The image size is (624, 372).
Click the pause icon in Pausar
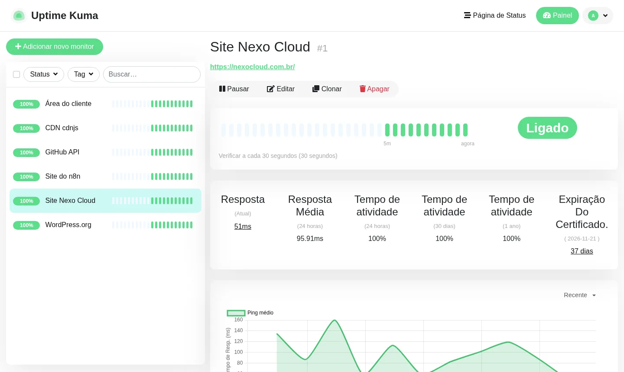(x=222, y=89)
